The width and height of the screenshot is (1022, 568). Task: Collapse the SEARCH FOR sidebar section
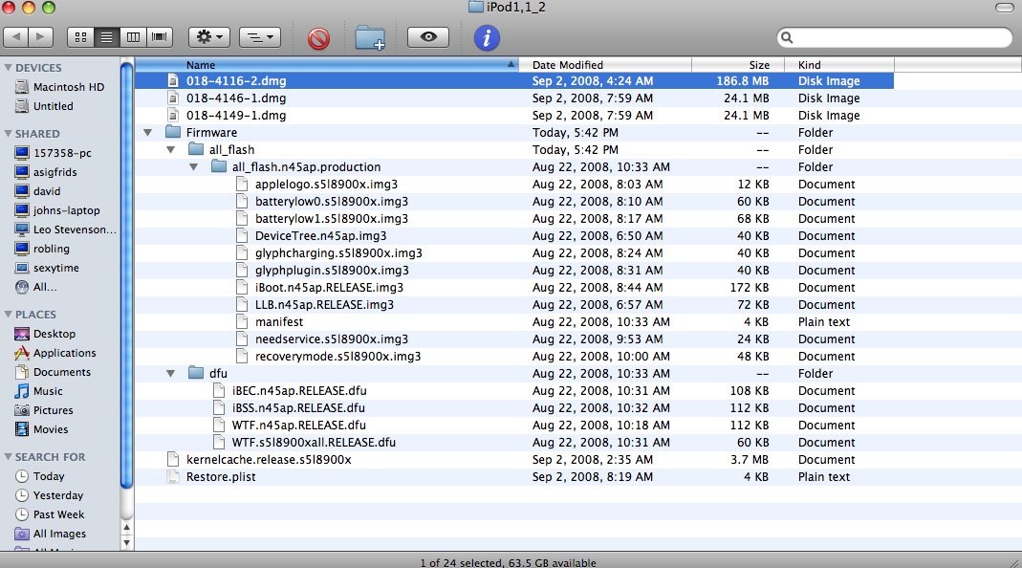click(9, 456)
